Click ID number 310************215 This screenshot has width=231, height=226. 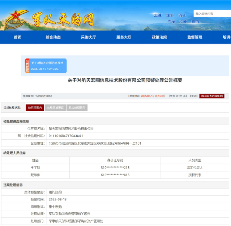coord(115,168)
